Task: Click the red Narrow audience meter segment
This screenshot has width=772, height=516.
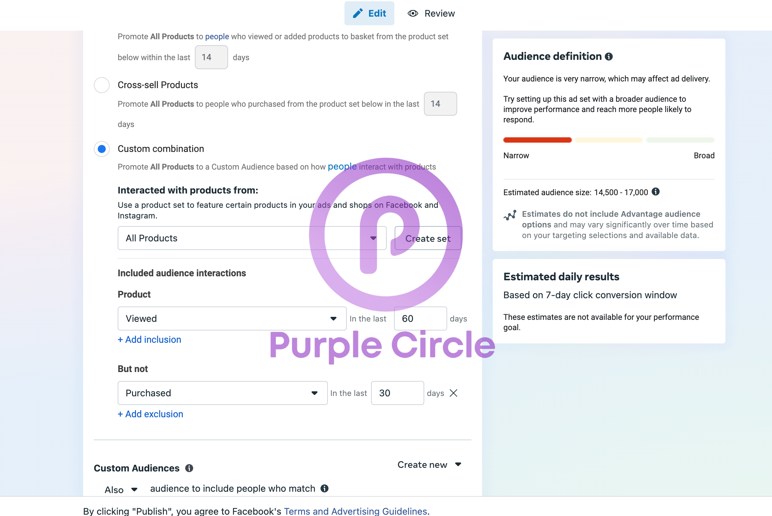Action: 537,140
